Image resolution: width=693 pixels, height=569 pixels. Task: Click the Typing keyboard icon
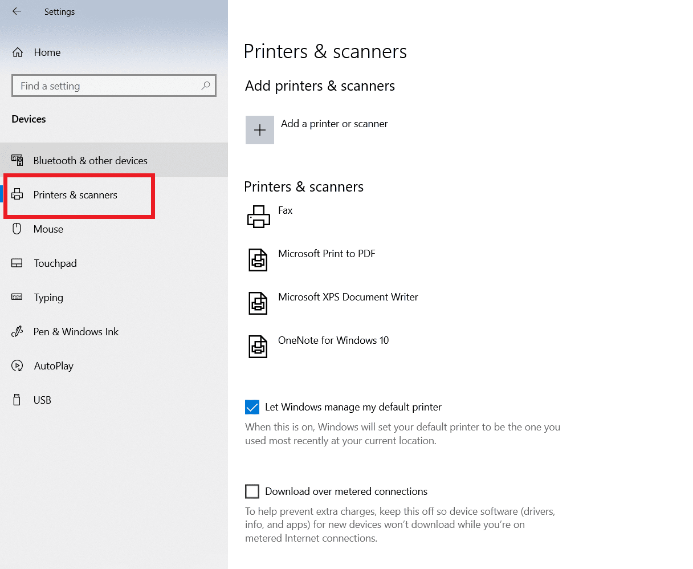(x=17, y=297)
